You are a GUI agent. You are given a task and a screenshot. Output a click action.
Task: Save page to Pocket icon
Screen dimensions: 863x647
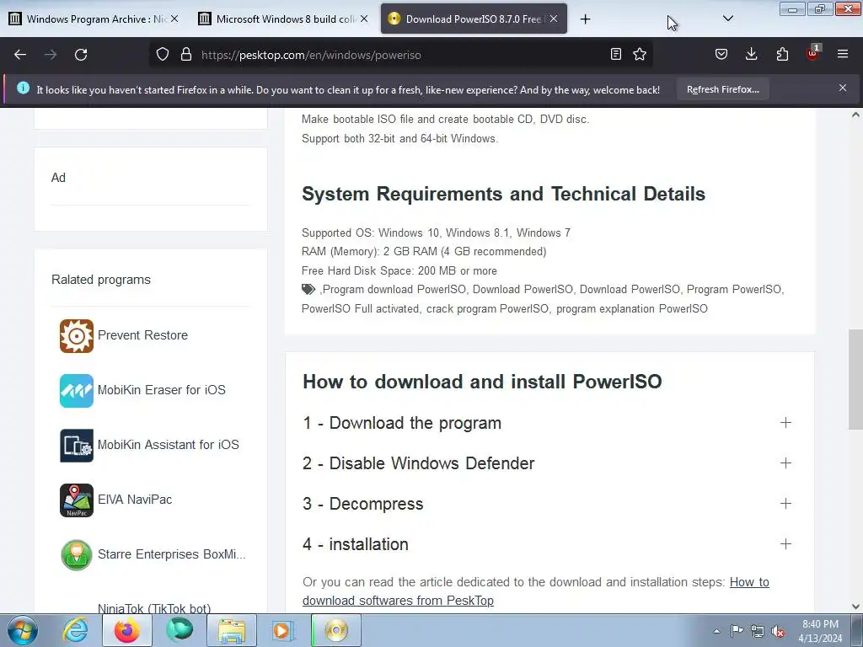tap(721, 55)
